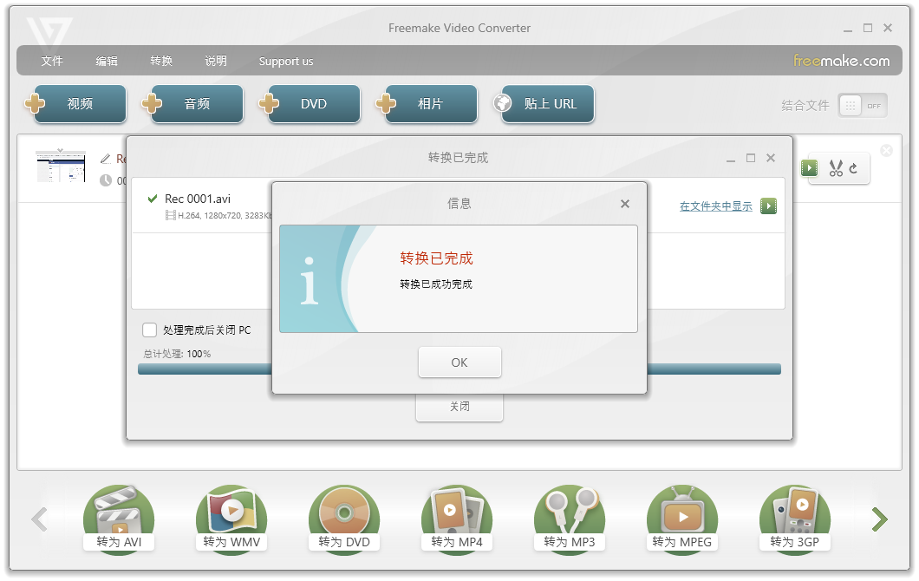Screen dimensions: 919x581
Task: Open the 转换 menu
Action: pyautogui.click(x=160, y=61)
